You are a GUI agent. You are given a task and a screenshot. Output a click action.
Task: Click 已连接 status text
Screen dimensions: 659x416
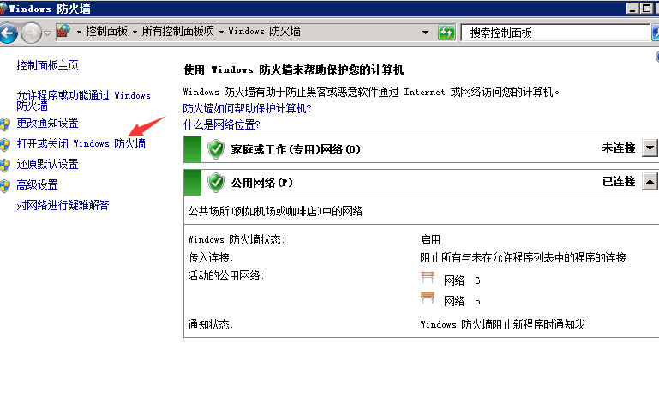point(618,182)
